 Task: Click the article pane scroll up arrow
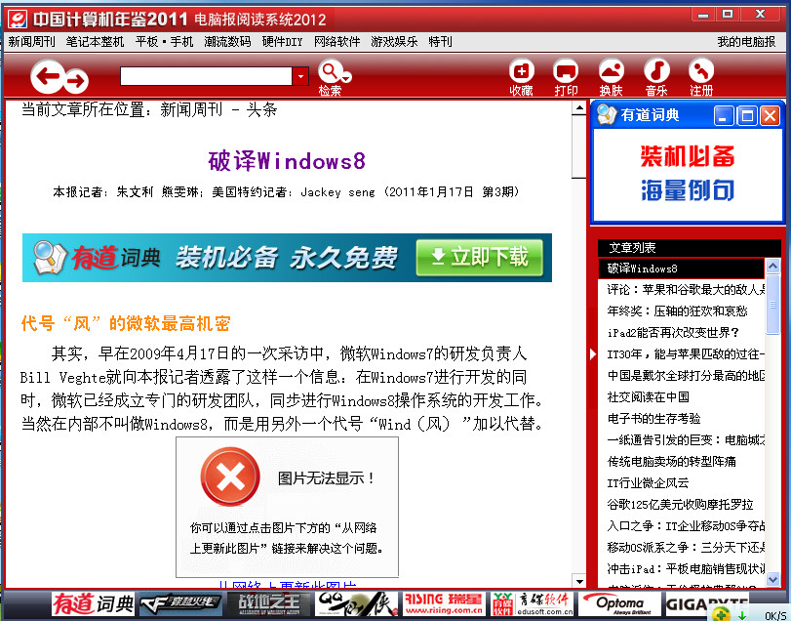click(x=579, y=107)
